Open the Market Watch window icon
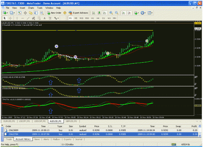 pyautogui.click(x=19, y=13)
